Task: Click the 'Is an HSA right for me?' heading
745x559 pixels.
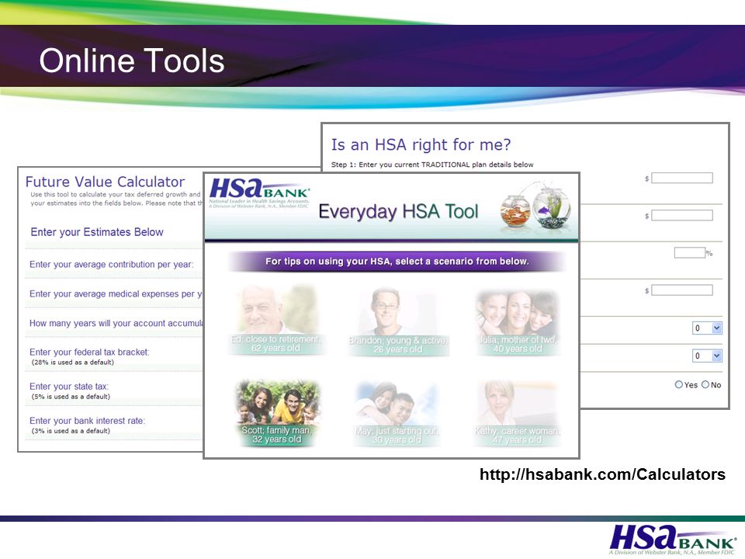Action: (x=421, y=144)
